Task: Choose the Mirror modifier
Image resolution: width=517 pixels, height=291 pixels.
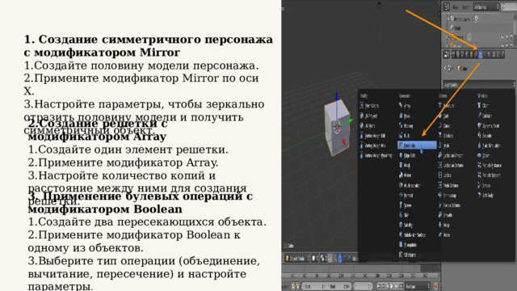Action: 406,175
